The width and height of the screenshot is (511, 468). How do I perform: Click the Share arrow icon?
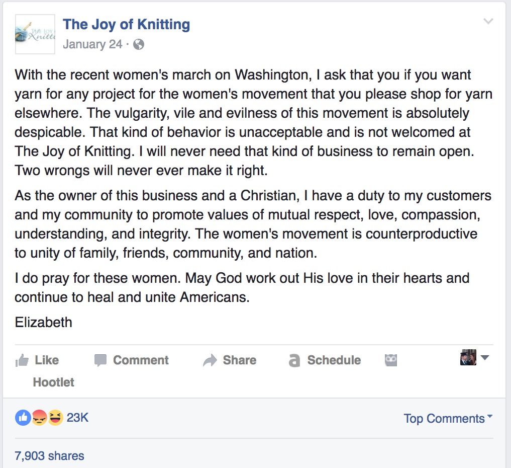[x=210, y=360]
